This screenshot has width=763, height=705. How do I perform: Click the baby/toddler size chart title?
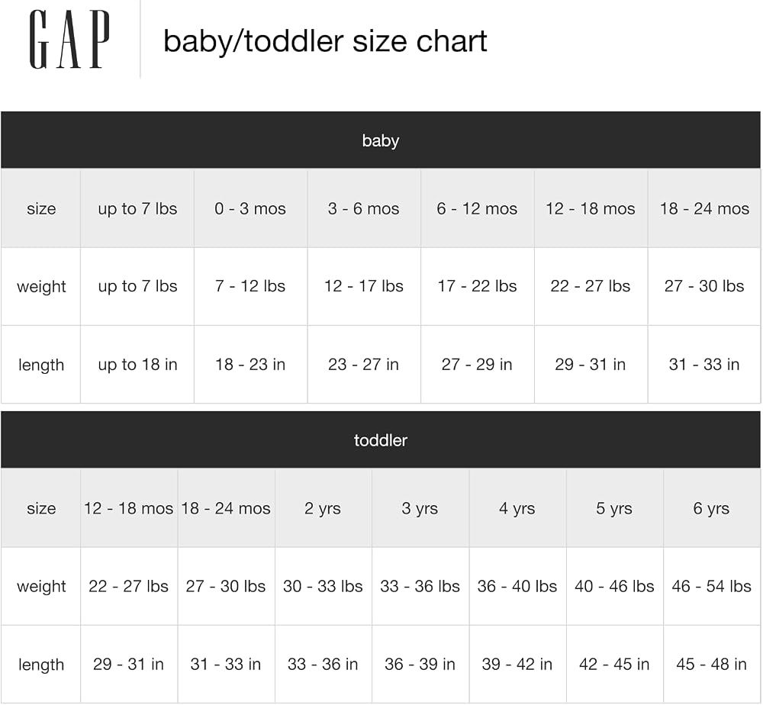(x=325, y=41)
